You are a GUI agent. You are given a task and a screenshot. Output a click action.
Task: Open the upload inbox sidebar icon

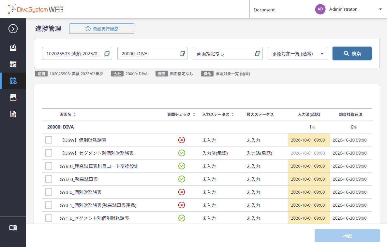point(13,47)
